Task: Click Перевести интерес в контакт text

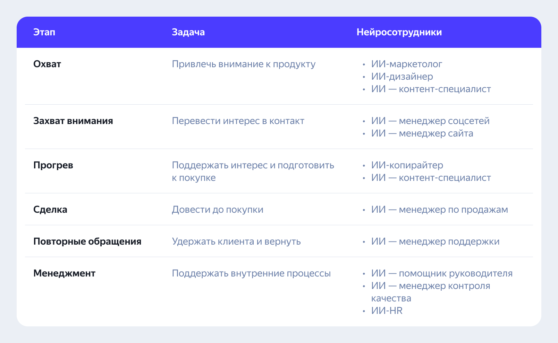Action: (238, 121)
